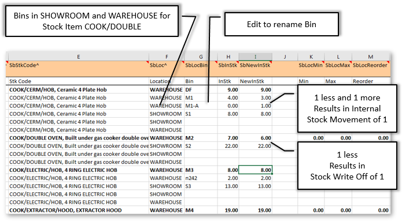Select bin cell 'M3'
The image size is (402, 221).
click(201, 170)
